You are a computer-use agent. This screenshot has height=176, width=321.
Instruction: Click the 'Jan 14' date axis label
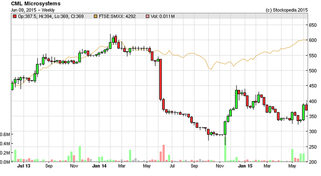[99, 166]
